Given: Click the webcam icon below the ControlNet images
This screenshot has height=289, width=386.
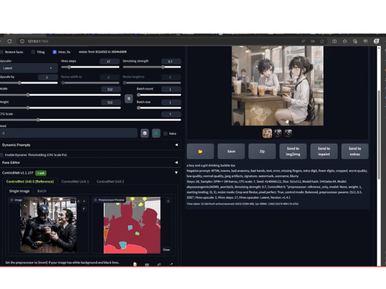Looking at the screenshot, I should pyautogui.click(x=147, y=265).
